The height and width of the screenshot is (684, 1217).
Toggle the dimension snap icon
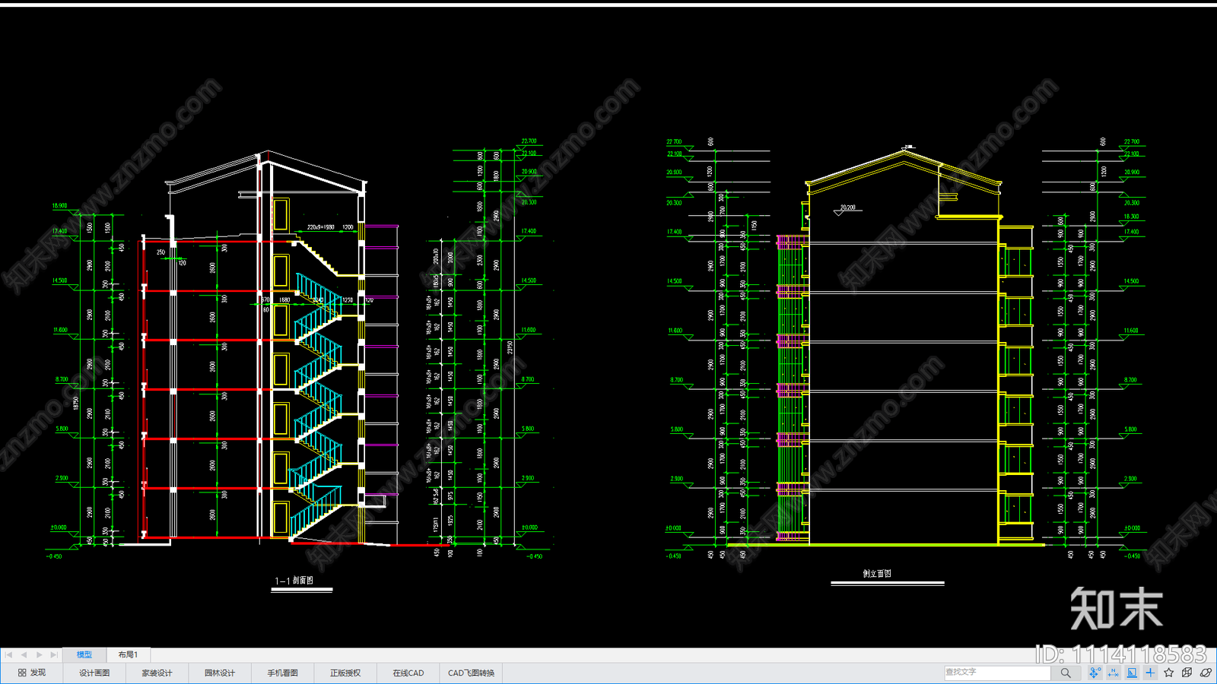1114,673
